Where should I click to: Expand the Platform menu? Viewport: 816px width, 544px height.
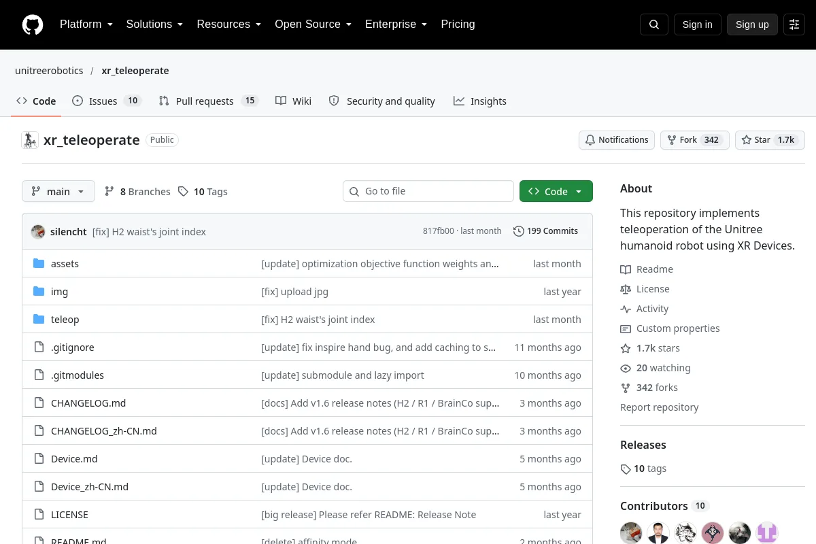coord(86,24)
